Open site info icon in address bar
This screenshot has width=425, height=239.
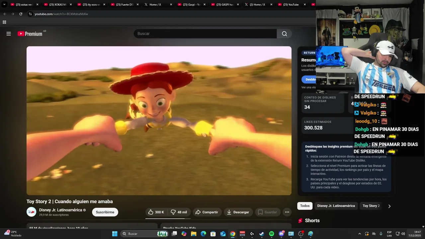(30, 14)
